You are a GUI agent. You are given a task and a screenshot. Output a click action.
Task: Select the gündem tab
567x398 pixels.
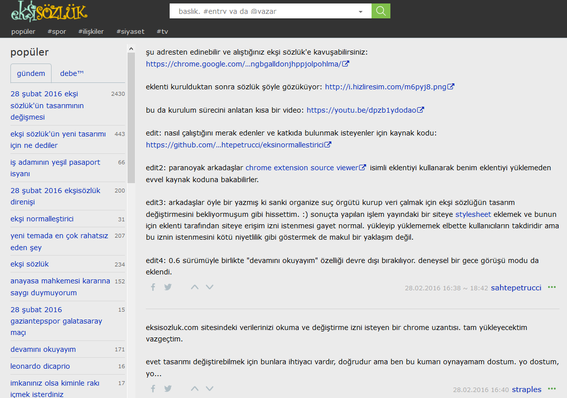31,73
